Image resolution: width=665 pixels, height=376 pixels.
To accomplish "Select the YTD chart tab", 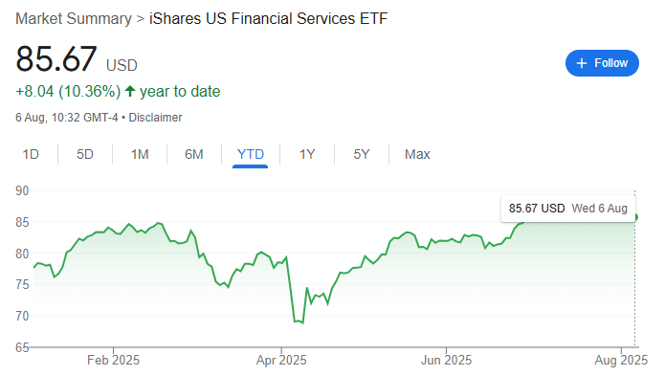I will point(251,154).
